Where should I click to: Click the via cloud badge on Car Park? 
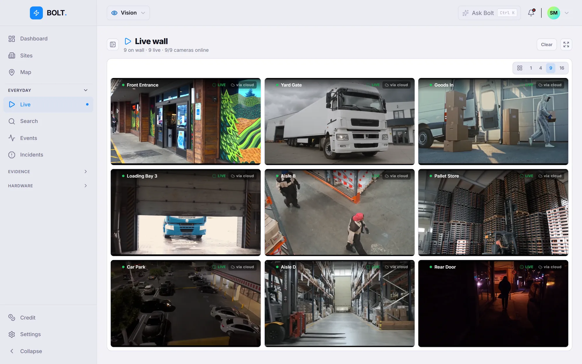[x=242, y=267]
